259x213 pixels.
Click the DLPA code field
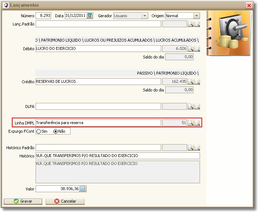(174, 106)
